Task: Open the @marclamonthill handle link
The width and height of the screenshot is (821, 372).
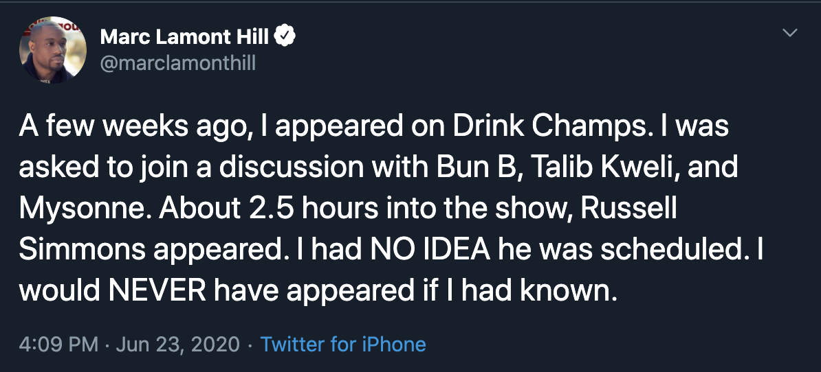Action: pyautogui.click(x=178, y=63)
